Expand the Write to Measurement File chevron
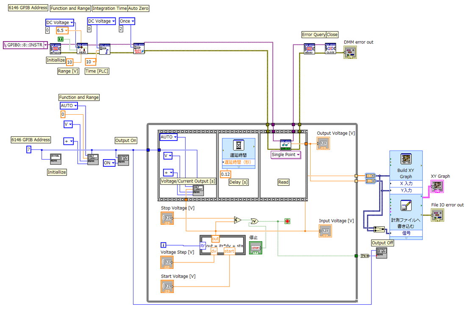 tap(406, 238)
